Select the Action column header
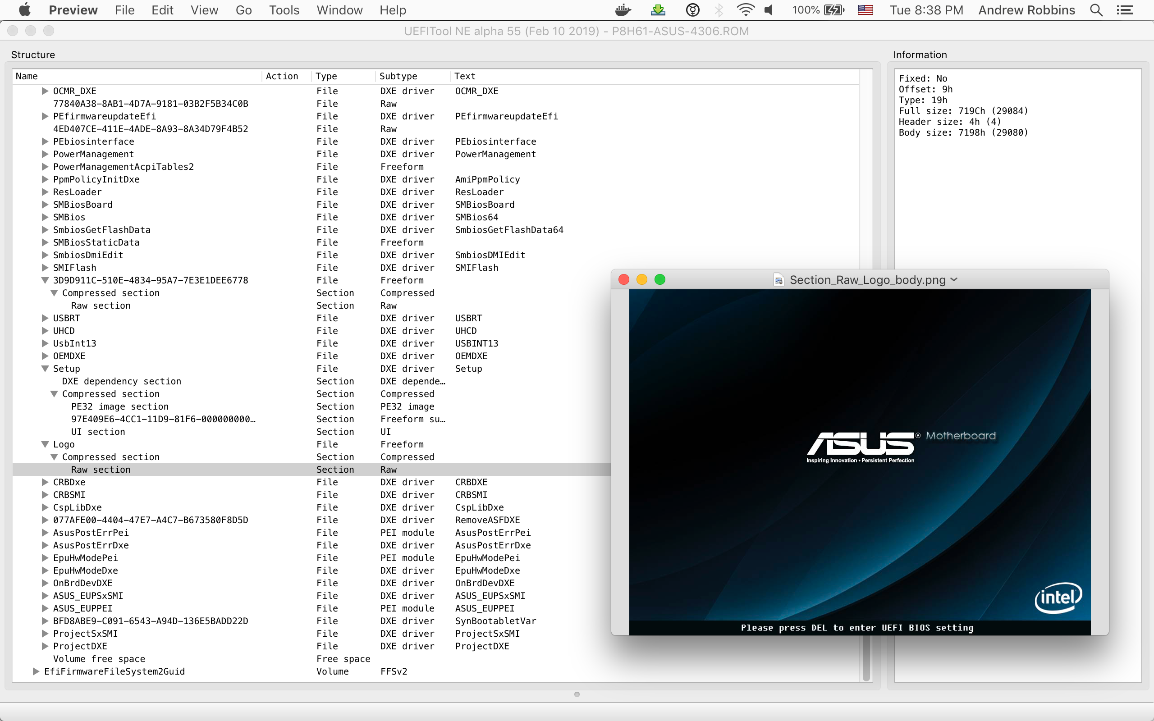This screenshot has height=721, width=1154. 286,76
